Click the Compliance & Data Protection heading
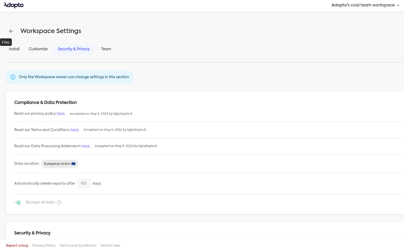The image size is (404, 252). click(45, 102)
